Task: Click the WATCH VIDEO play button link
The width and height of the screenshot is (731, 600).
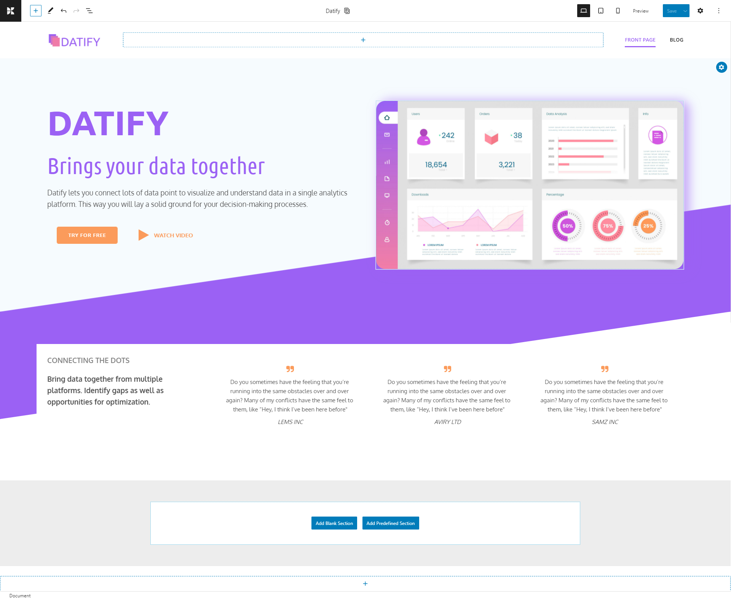Action: point(142,235)
